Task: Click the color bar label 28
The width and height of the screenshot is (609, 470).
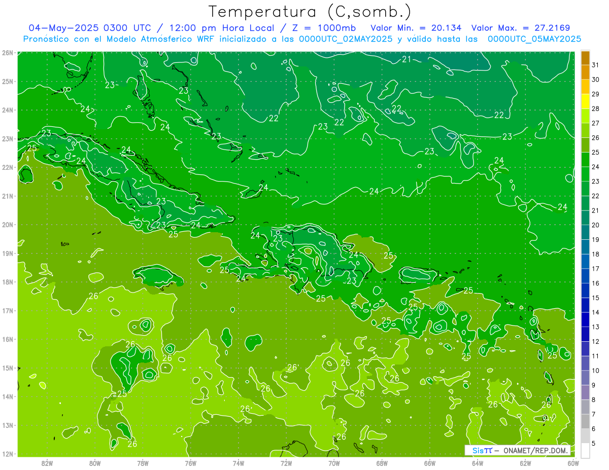Action: click(x=595, y=109)
